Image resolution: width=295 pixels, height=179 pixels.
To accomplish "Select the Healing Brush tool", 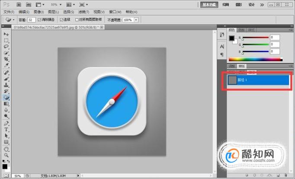I will pyautogui.click(x=6, y=72).
